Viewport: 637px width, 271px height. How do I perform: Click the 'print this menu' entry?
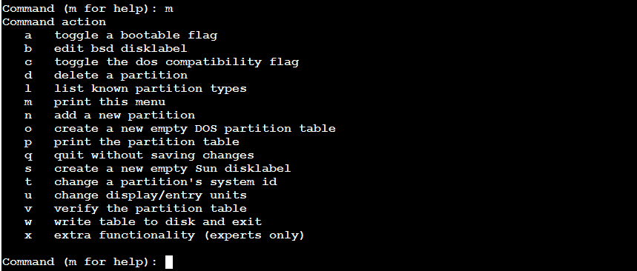pos(110,102)
